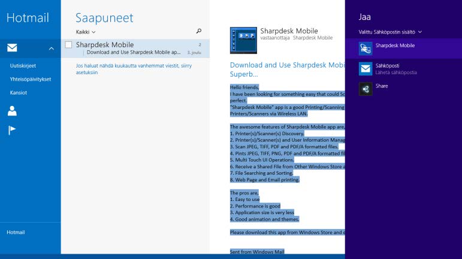The width and height of the screenshot is (462, 259).
Task: Click the 'Lähetä sähköpostia' subtitle
Action: pyautogui.click(x=396, y=72)
